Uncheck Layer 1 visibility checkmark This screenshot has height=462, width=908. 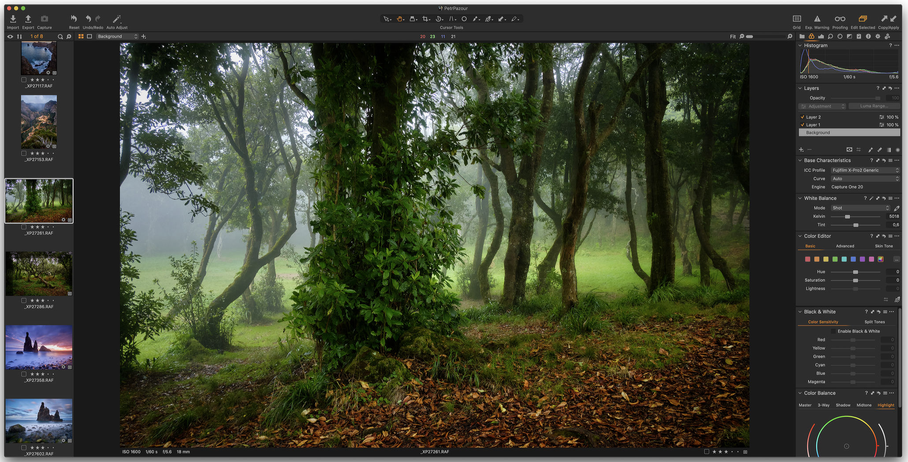coord(802,125)
